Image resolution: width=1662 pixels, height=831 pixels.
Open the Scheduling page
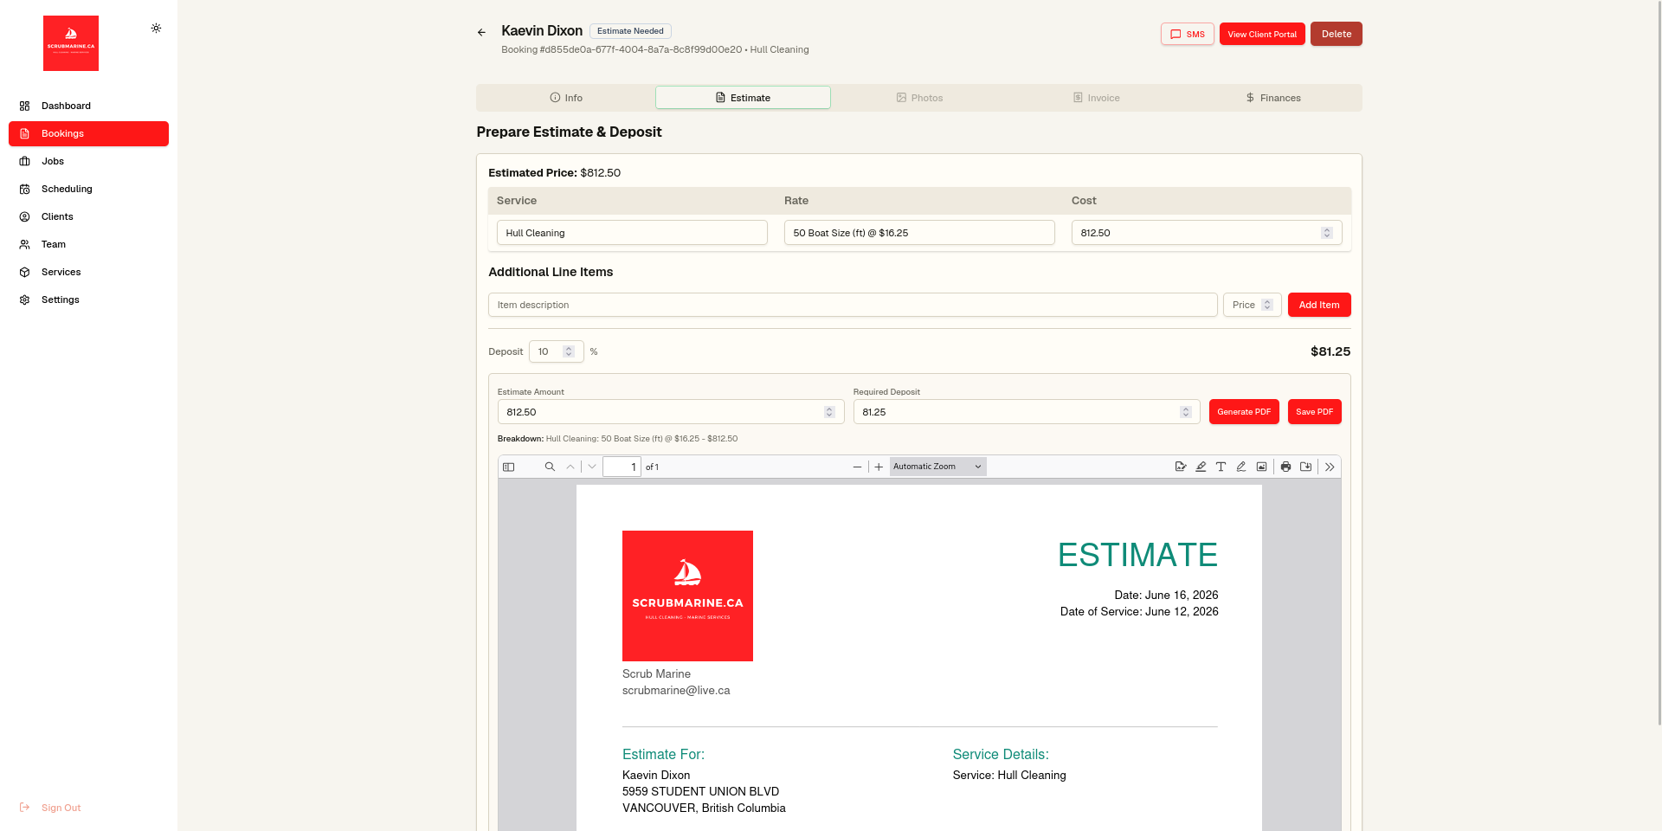pyautogui.click(x=88, y=189)
